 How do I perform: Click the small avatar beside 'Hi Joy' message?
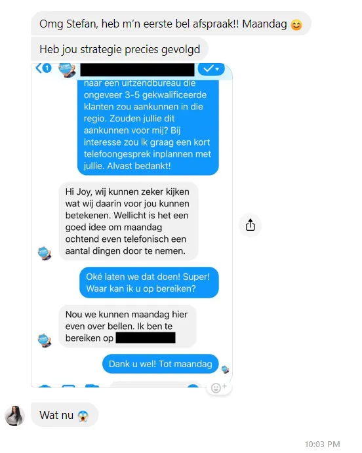click(x=45, y=253)
